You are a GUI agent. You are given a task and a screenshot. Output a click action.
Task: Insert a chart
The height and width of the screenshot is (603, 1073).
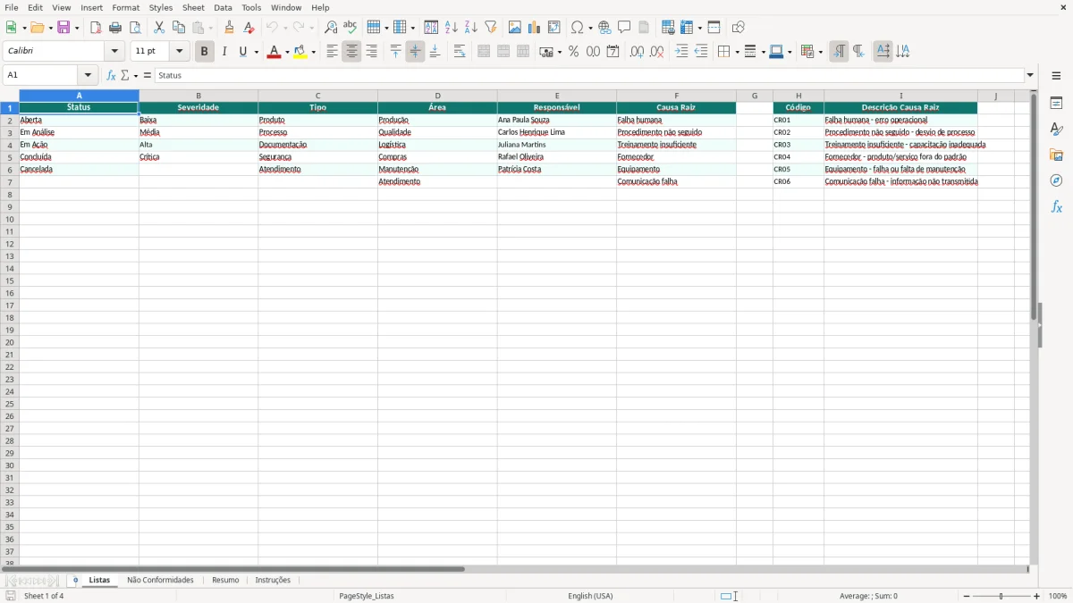tap(535, 28)
